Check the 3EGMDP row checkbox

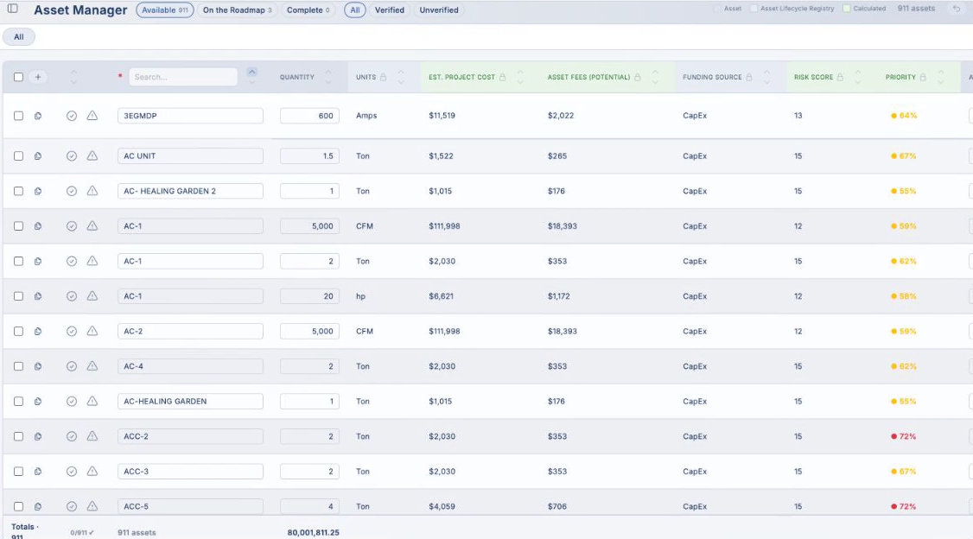pyautogui.click(x=19, y=116)
